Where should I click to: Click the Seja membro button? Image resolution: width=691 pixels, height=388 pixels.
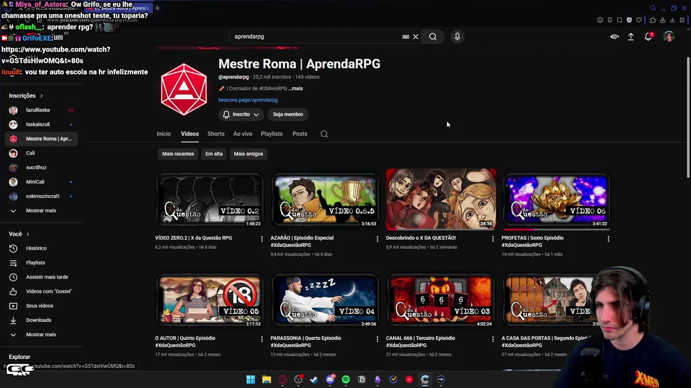pyautogui.click(x=288, y=114)
